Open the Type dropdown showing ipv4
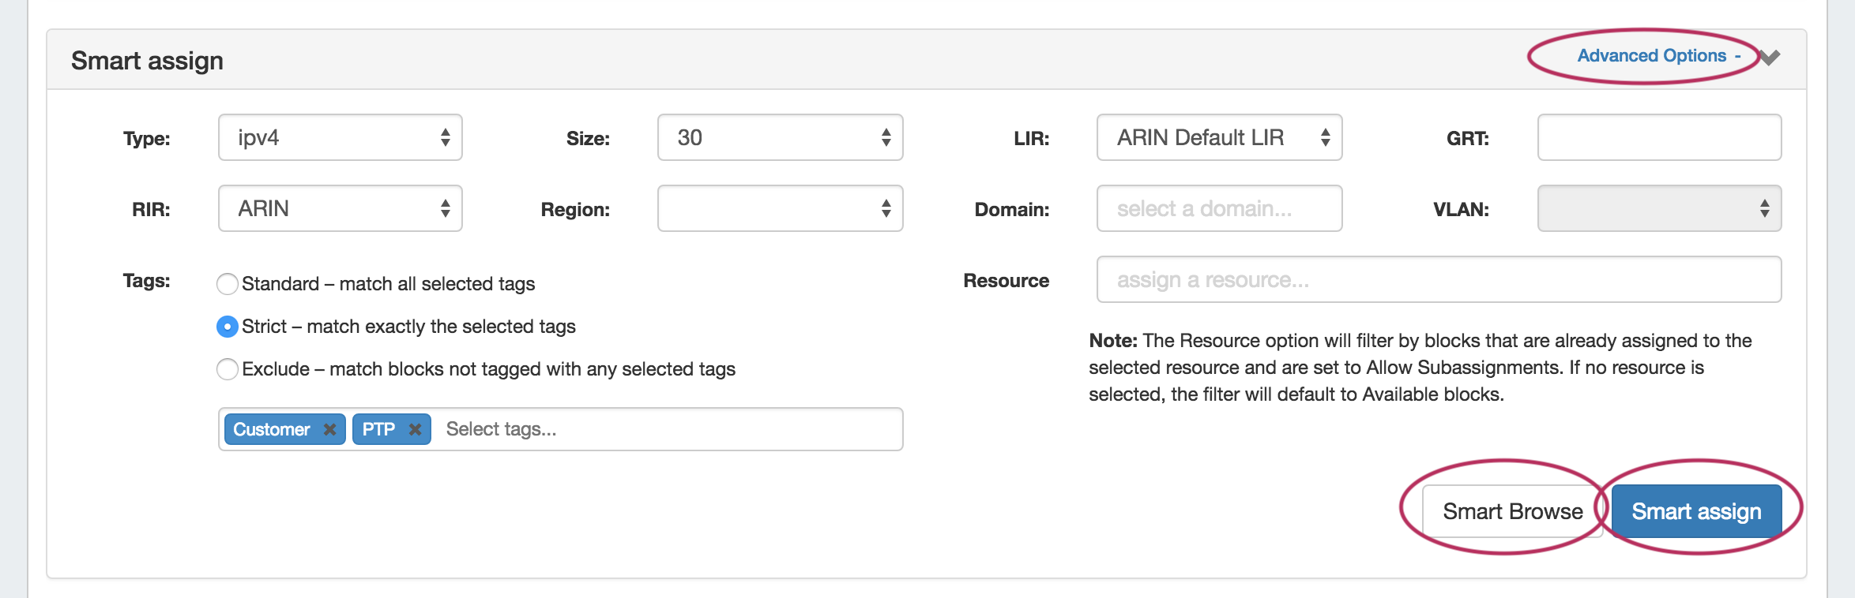The height and width of the screenshot is (598, 1855). pyautogui.click(x=340, y=138)
